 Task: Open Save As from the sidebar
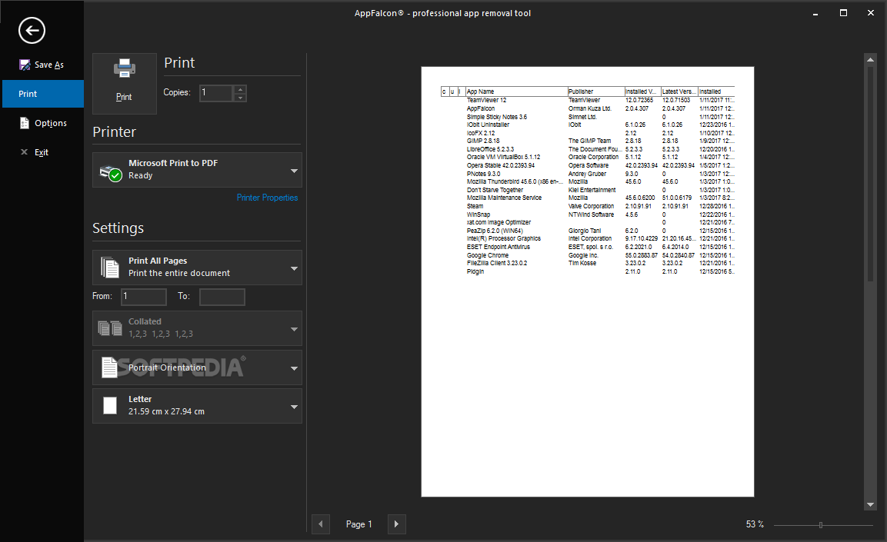[42, 65]
